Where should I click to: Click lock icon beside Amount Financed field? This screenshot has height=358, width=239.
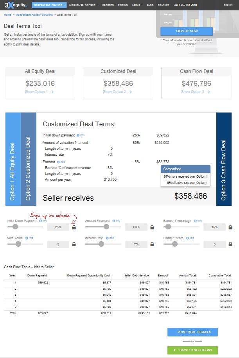[x=152, y=227]
